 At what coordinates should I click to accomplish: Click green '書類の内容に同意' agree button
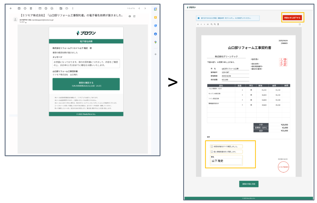tap(249, 184)
